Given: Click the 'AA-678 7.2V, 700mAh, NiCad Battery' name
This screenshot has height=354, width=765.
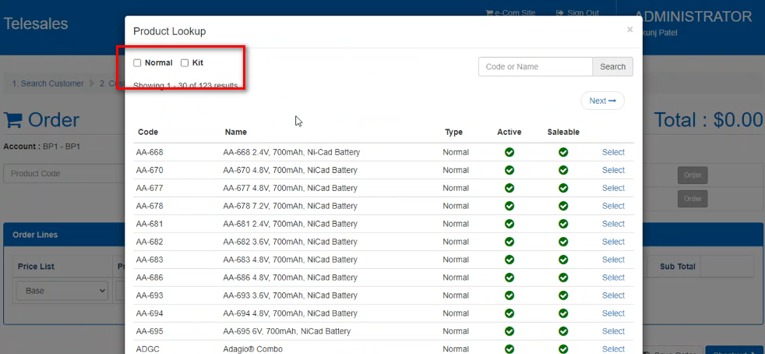Looking at the screenshot, I should [x=291, y=206].
